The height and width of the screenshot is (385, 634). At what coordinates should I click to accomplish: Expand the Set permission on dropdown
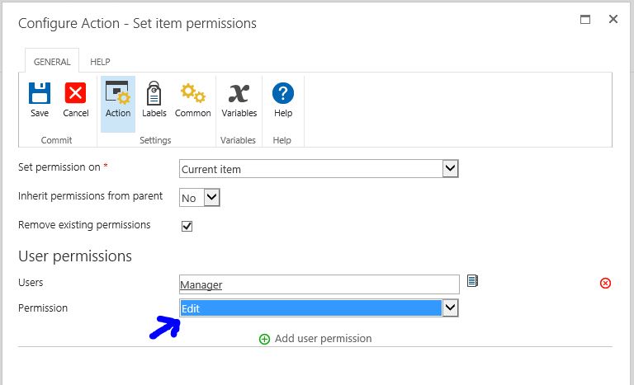pos(450,169)
